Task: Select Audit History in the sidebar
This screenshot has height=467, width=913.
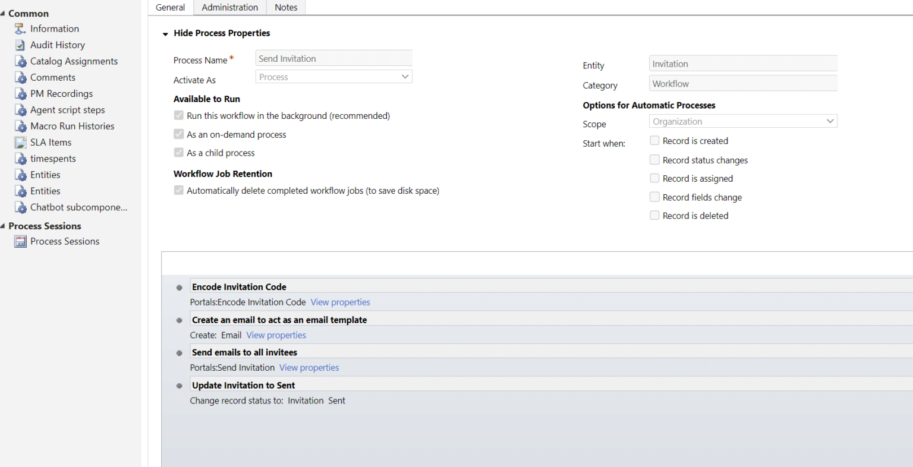Action: point(57,45)
